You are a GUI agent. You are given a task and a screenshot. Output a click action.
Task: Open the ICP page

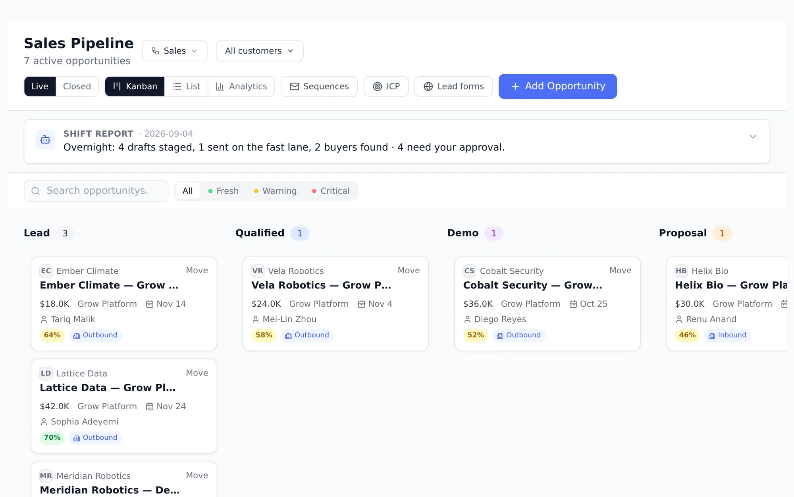(x=386, y=86)
